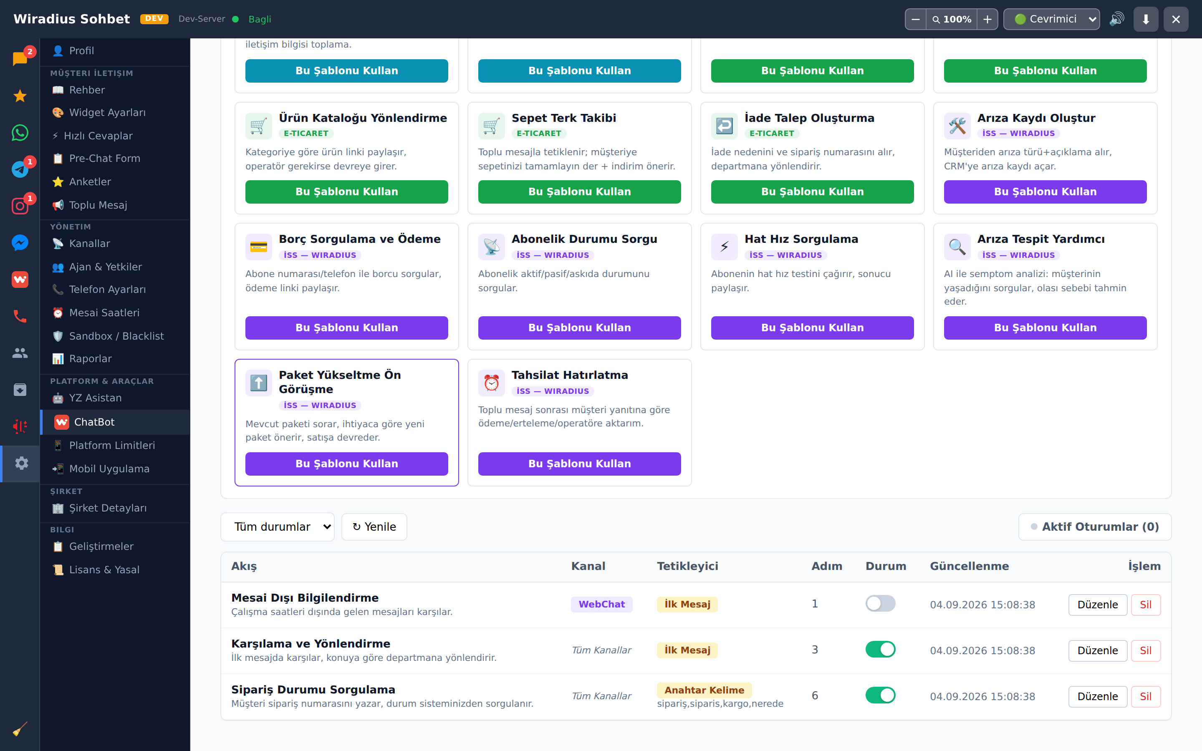This screenshot has width=1202, height=751.
Task: Click the broom cleanup icon at bottom left
Action: click(20, 728)
